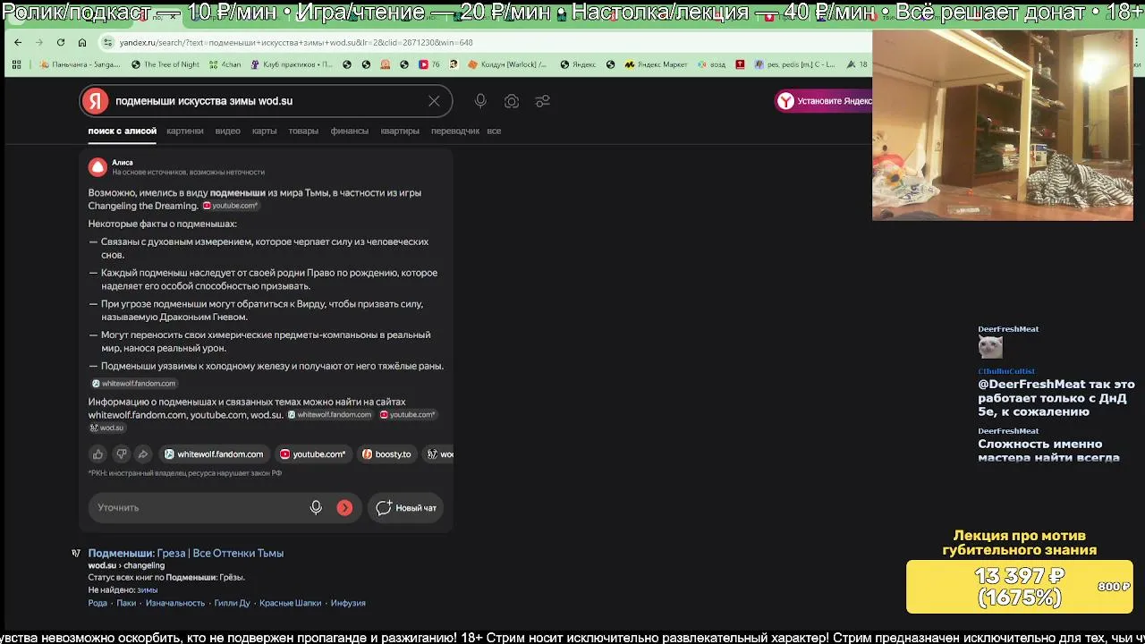Screen dimensions: 1145x644
Task: Open the Изначальность sitelink
Action: tap(175, 603)
